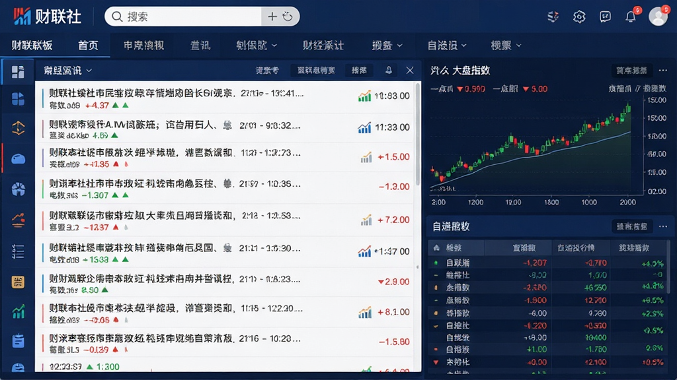Open more options dots on watchlist panel
677x380 pixels.
tap(662, 226)
